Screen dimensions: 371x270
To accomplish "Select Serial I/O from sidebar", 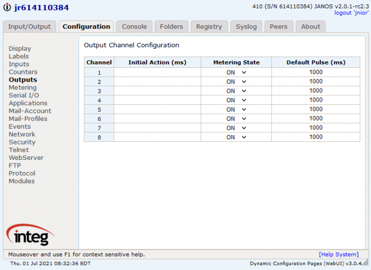I will pyautogui.click(x=24, y=95).
